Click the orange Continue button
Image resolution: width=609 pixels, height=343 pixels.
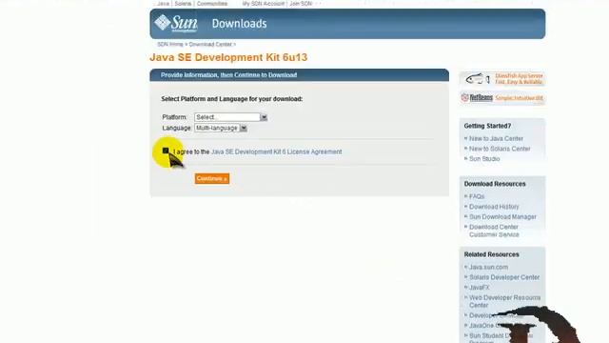point(212,178)
